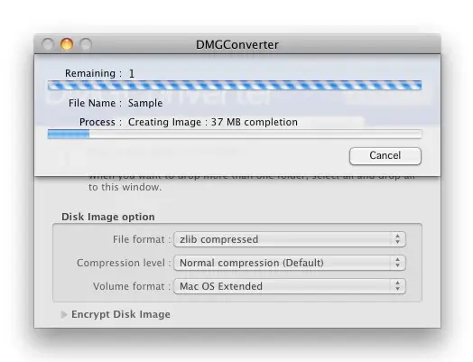Click the "to this window." instruction text
Screen dimensions: 473x362
[125, 188]
